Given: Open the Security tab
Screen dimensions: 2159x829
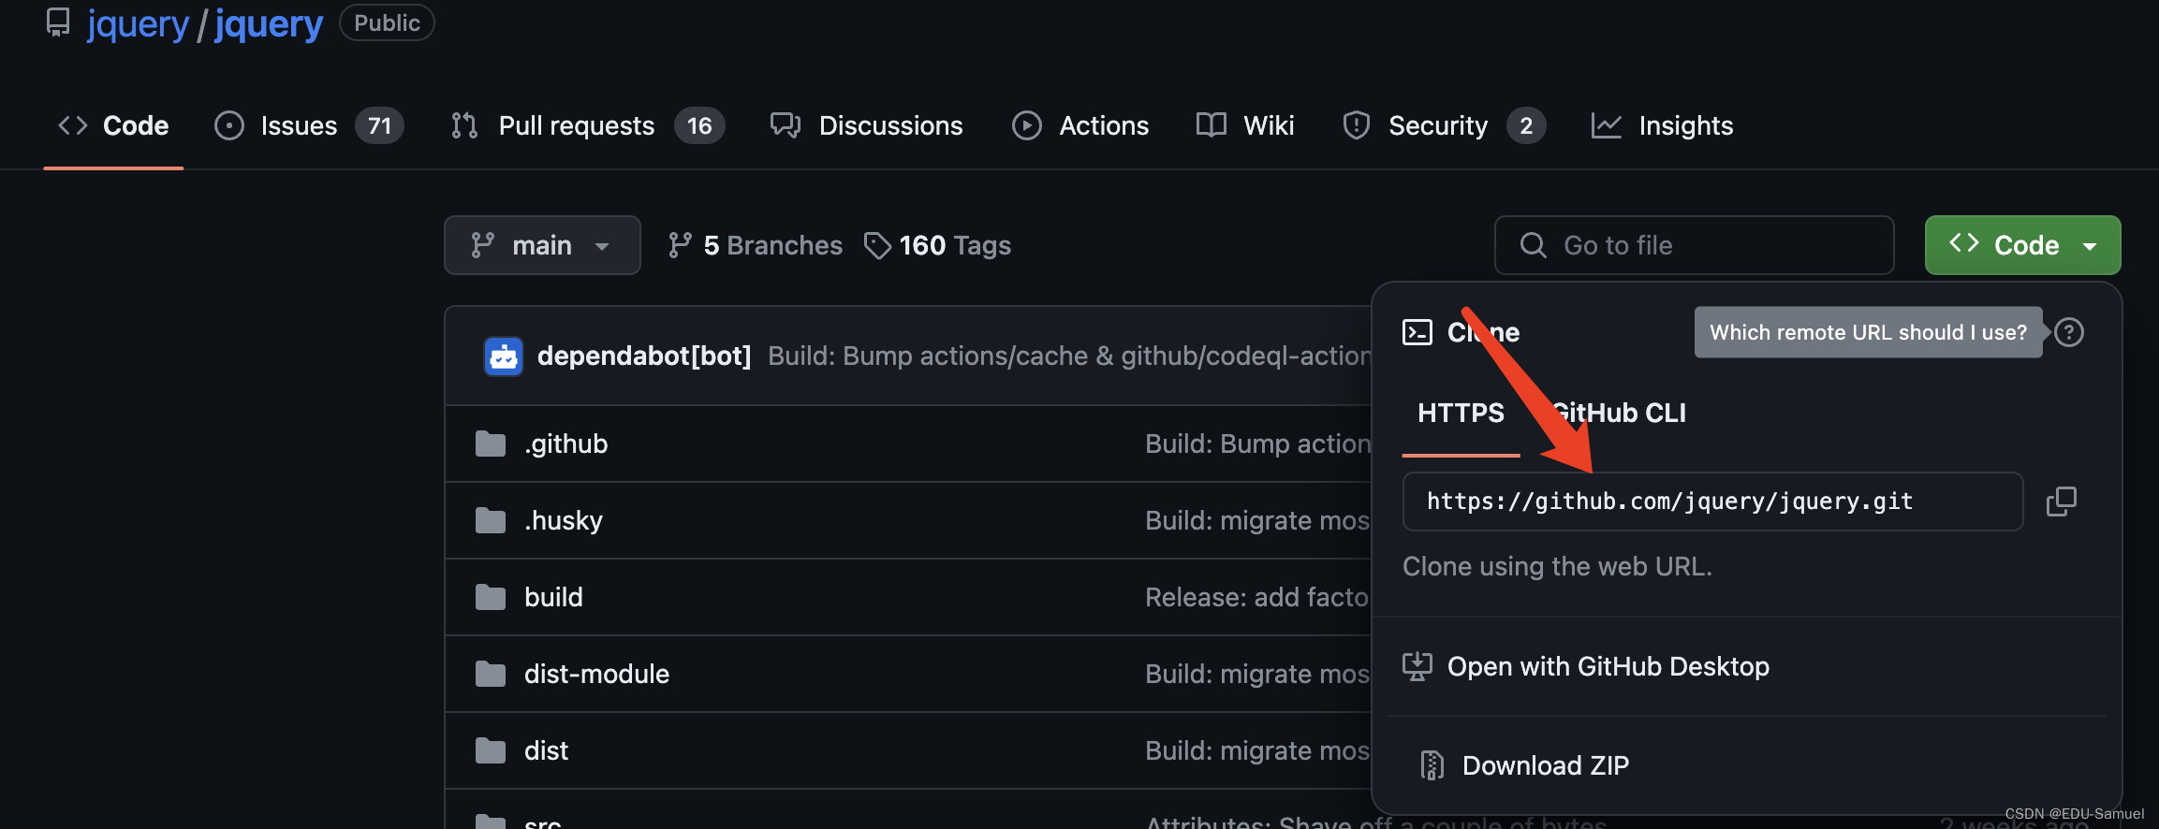Looking at the screenshot, I should (1443, 125).
